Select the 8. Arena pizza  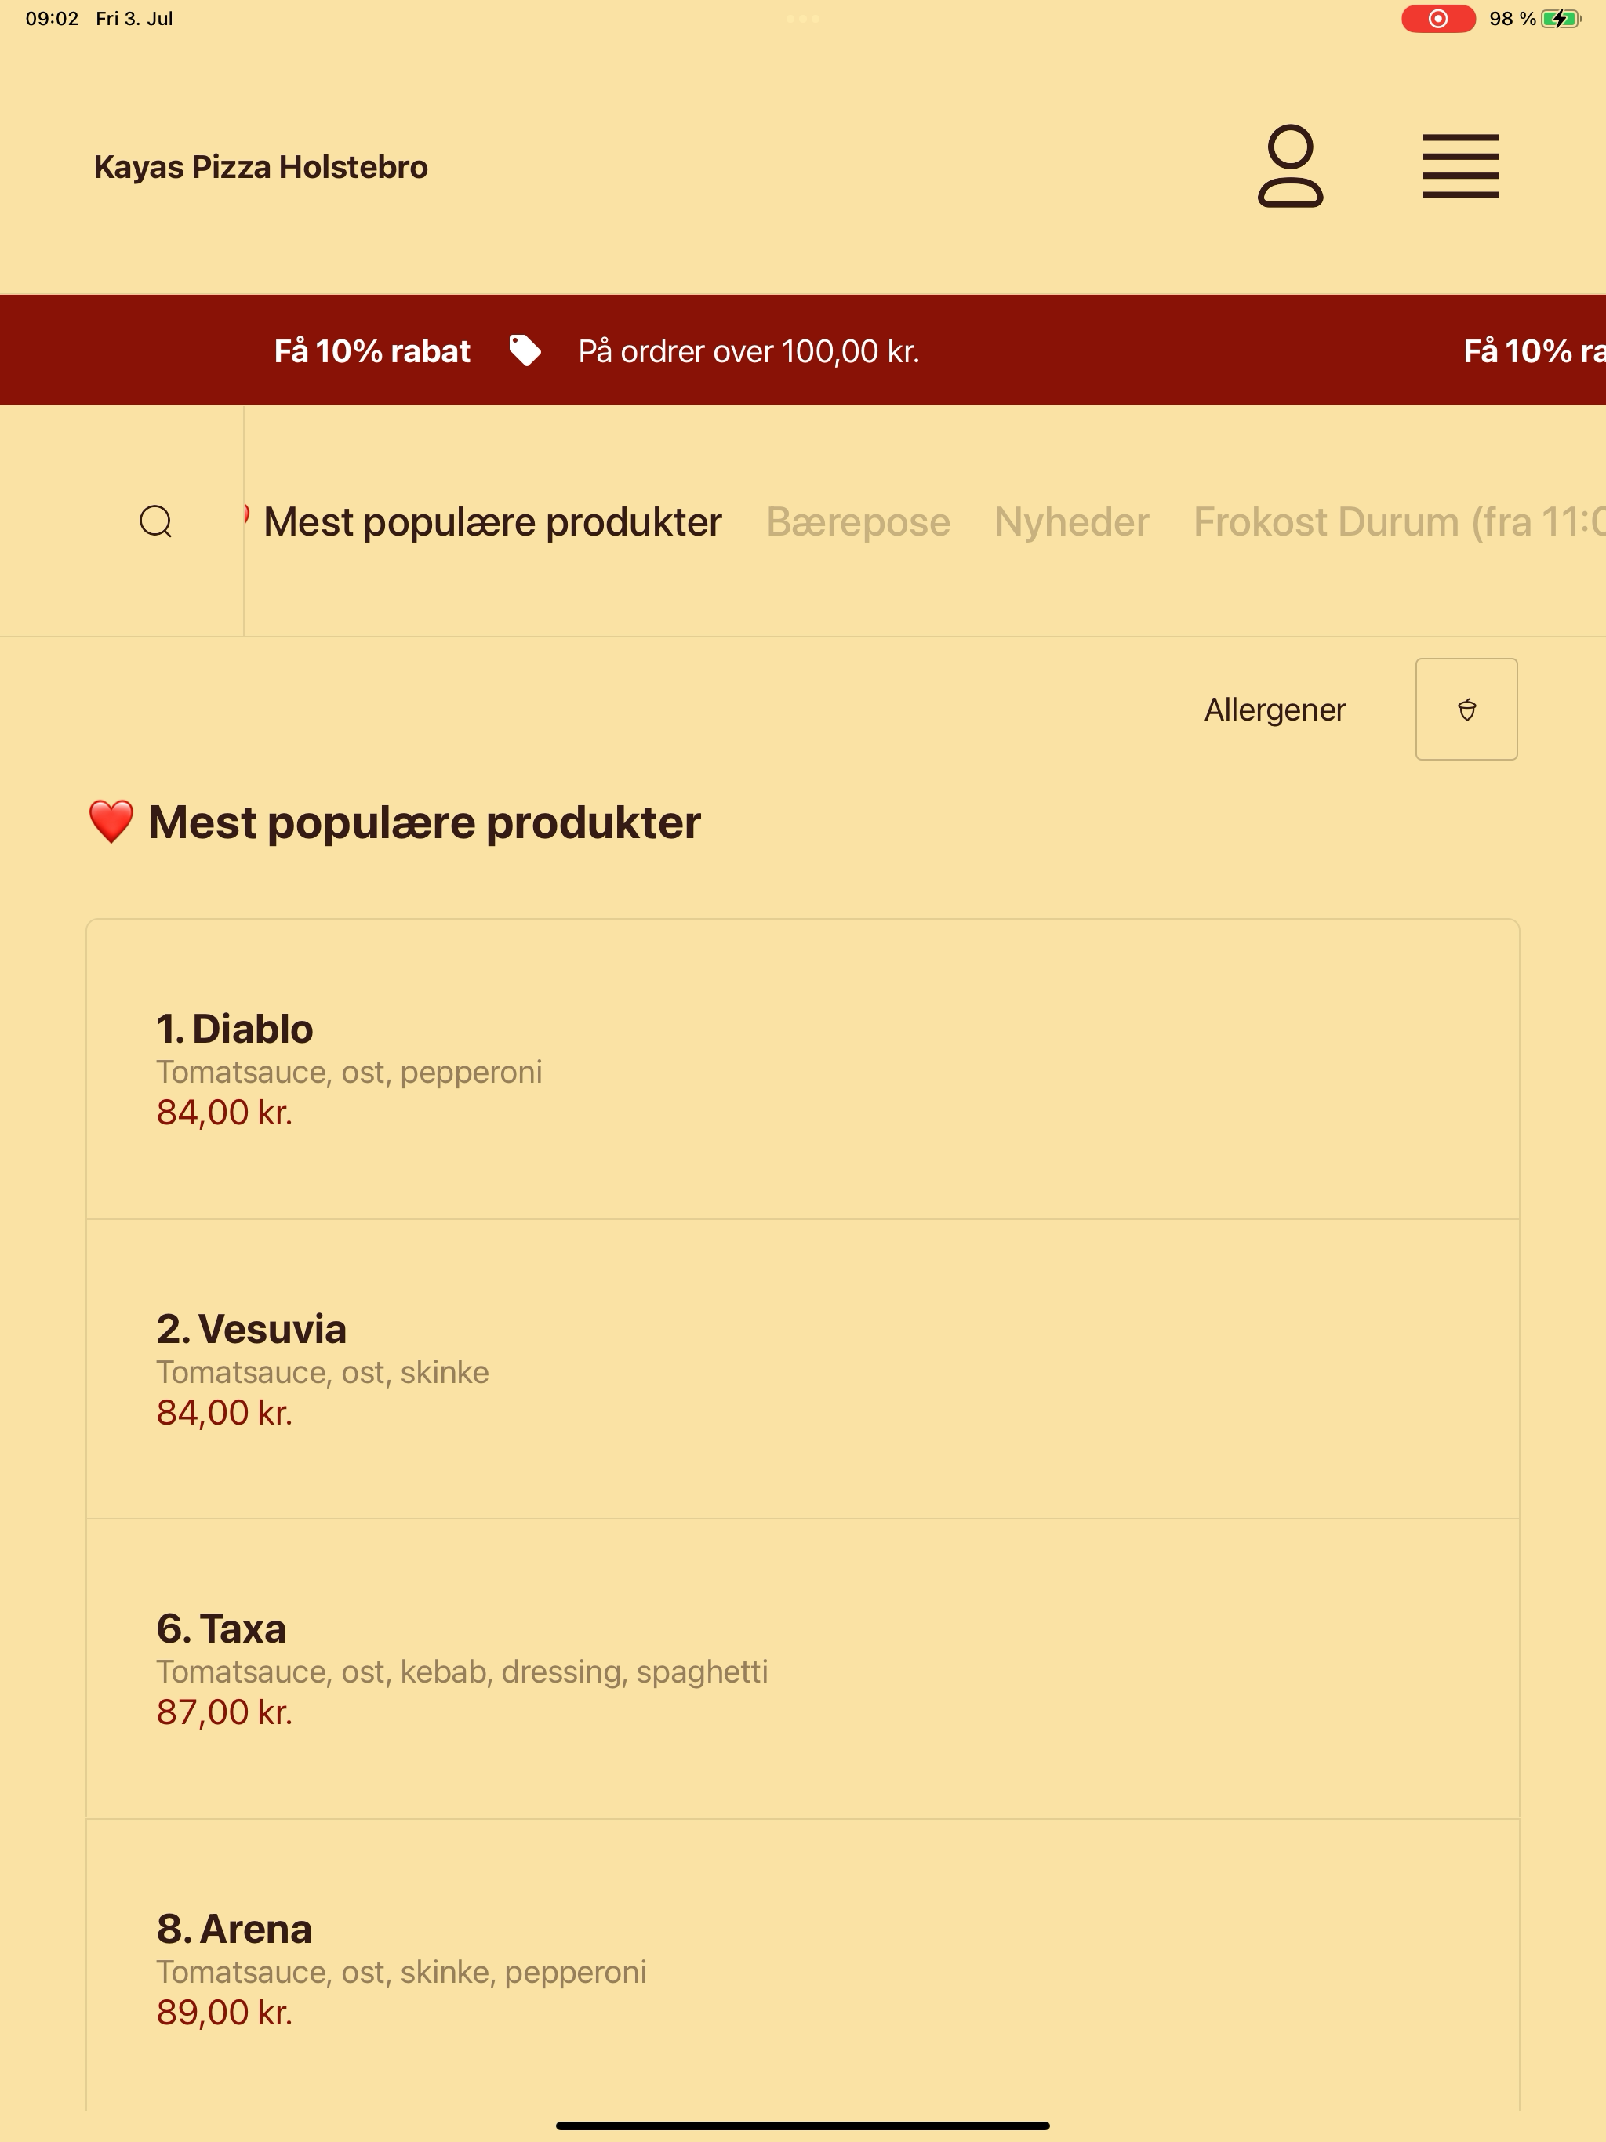coord(802,1966)
